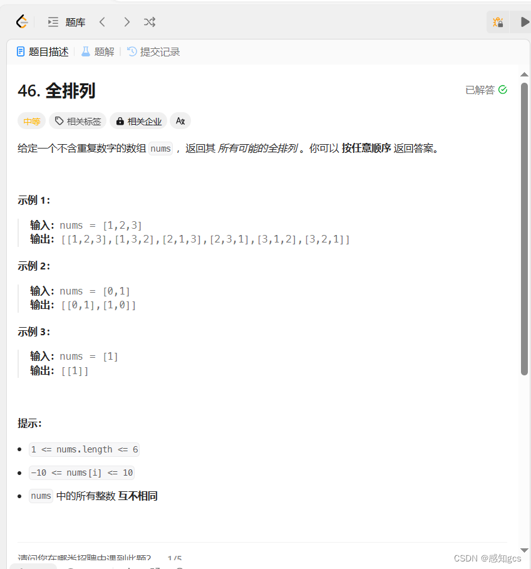
Task: Click the 已解答 solved status
Action: pos(486,90)
